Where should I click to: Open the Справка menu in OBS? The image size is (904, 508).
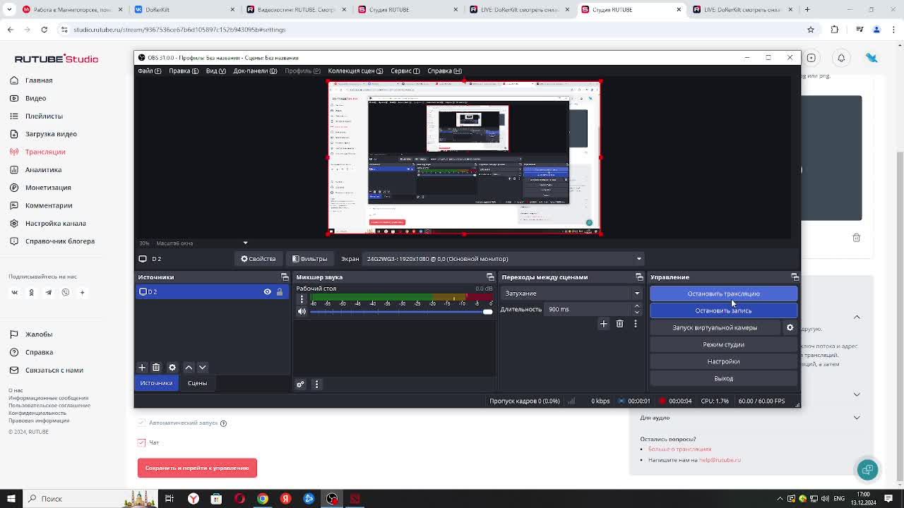pyautogui.click(x=444, y=71)
